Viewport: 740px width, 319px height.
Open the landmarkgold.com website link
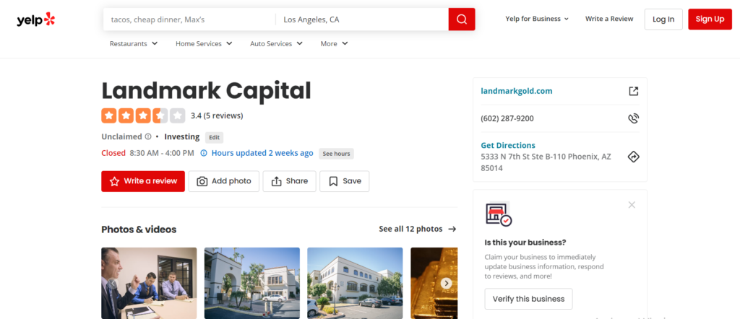(516, 91)
